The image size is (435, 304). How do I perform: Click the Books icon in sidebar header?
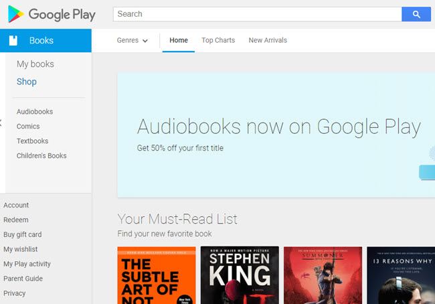(x=13, y=41)
